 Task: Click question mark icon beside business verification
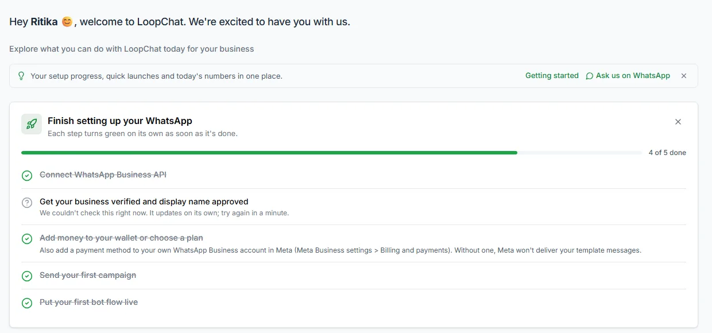27,203
